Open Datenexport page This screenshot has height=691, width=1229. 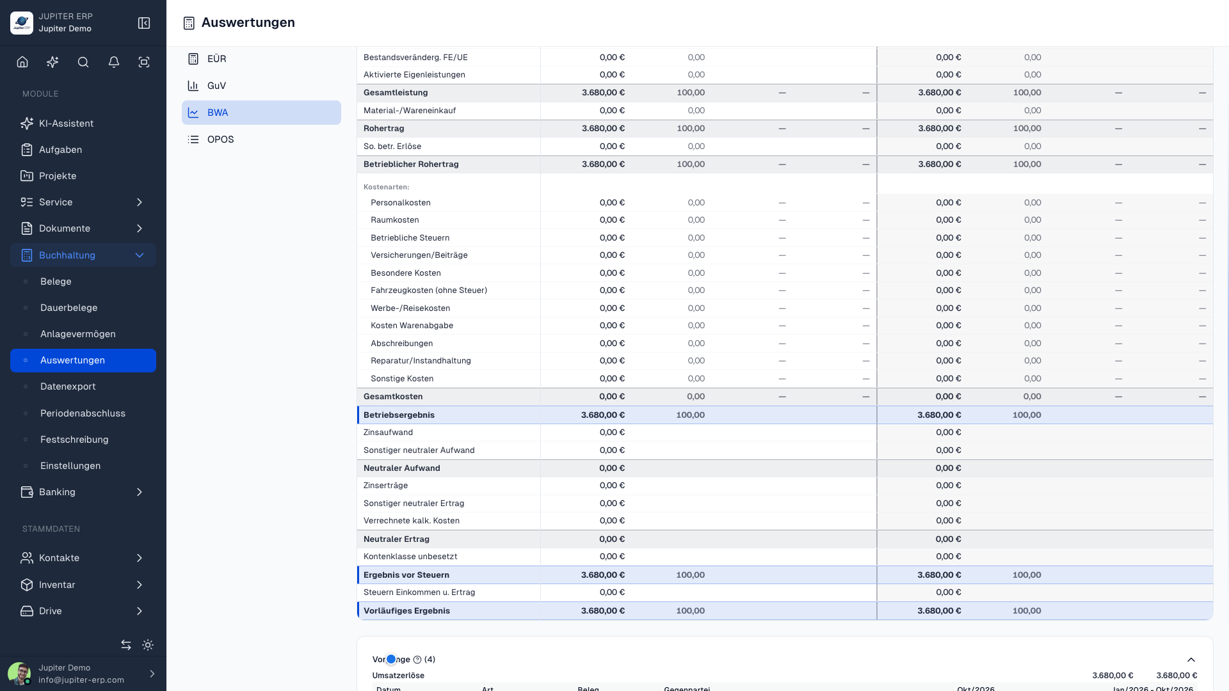(x=83, y=386)
